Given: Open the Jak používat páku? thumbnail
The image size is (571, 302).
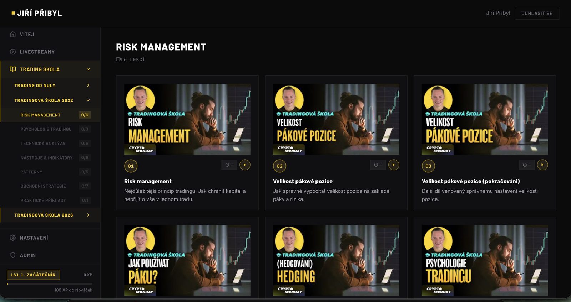Looking at the screenshot, I should [187, 260].
